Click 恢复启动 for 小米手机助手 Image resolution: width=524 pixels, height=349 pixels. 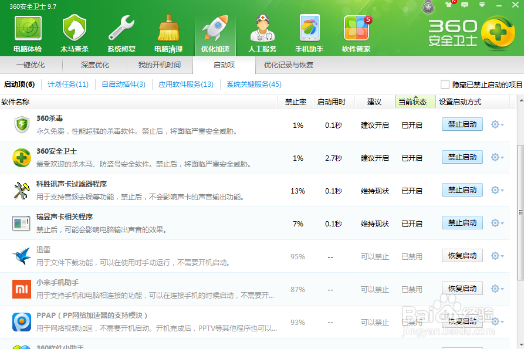tap(462, 288)
